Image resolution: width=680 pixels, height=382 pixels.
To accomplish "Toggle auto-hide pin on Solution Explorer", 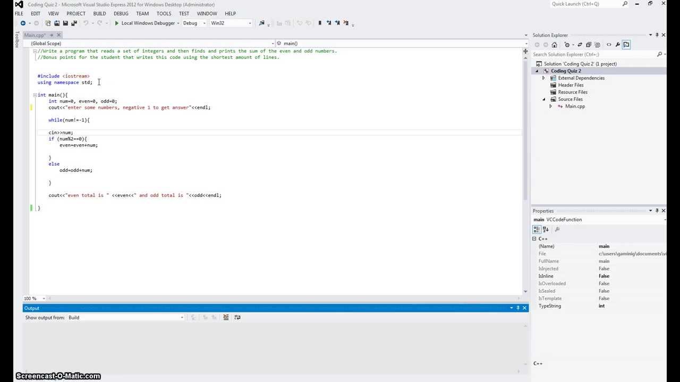I will click(657, 35).
